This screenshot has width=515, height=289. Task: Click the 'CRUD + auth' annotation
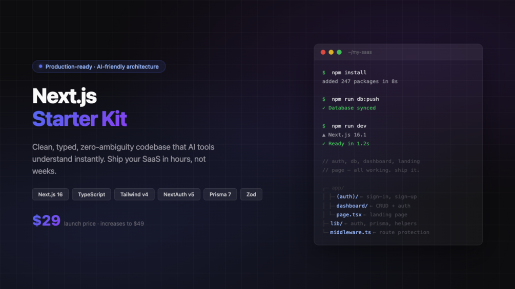tap(393, 206)
